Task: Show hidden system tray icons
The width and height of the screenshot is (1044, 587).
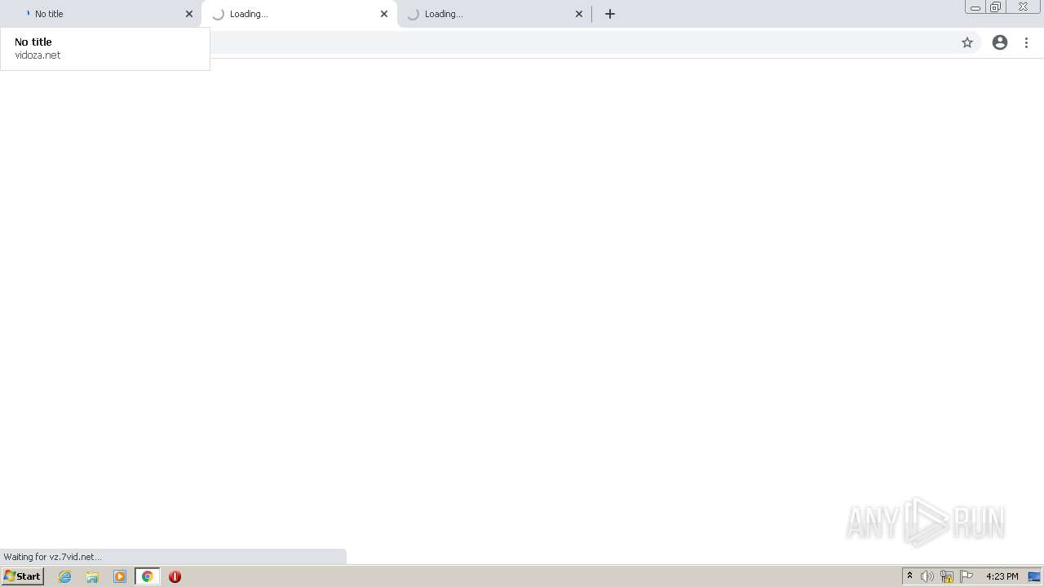Action: pyautogui.click(x=910, y=576)
